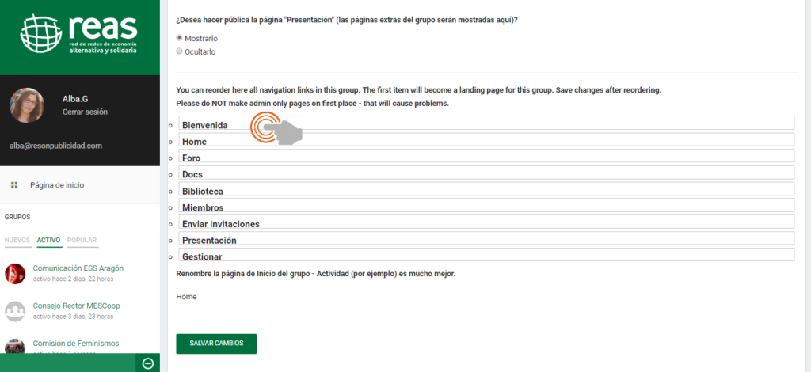Open Alba.G profile avatar
Screen dimensions: 811x372
pos(26,105)
